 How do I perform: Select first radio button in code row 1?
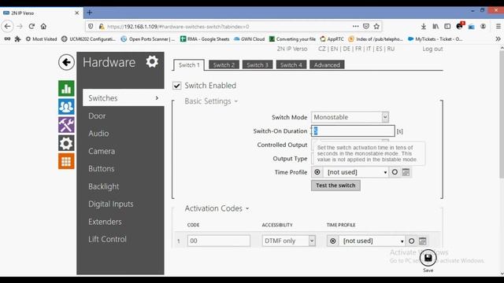coord(333,241)
